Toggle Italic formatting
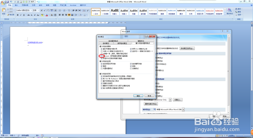Viewport: 253px width, 138px height. (21, 15)
